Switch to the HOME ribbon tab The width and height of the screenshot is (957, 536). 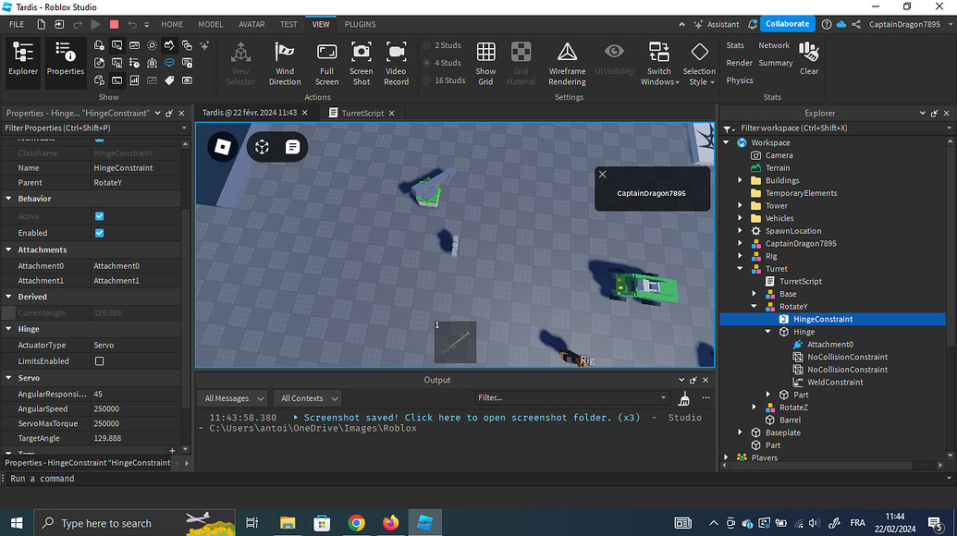[172, 24]
